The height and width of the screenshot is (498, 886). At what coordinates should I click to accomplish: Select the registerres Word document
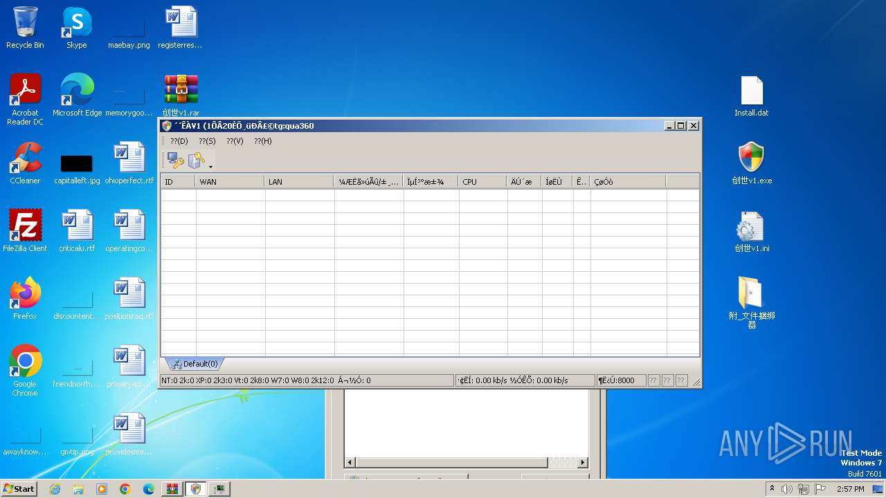[180, 28]
